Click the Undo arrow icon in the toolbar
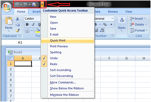 click(x=17, y=4)
